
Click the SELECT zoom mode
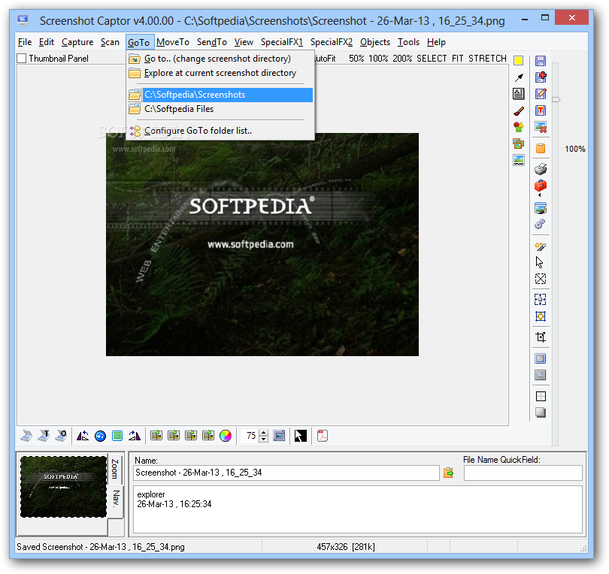pyautogui.click(x=432, y=59)
